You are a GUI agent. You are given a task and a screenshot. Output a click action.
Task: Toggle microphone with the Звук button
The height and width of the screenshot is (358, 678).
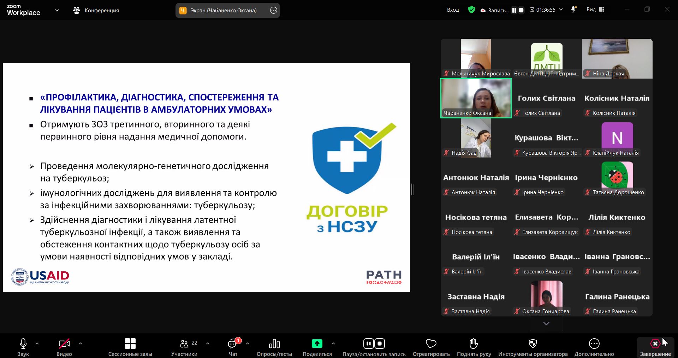[23, 347]
